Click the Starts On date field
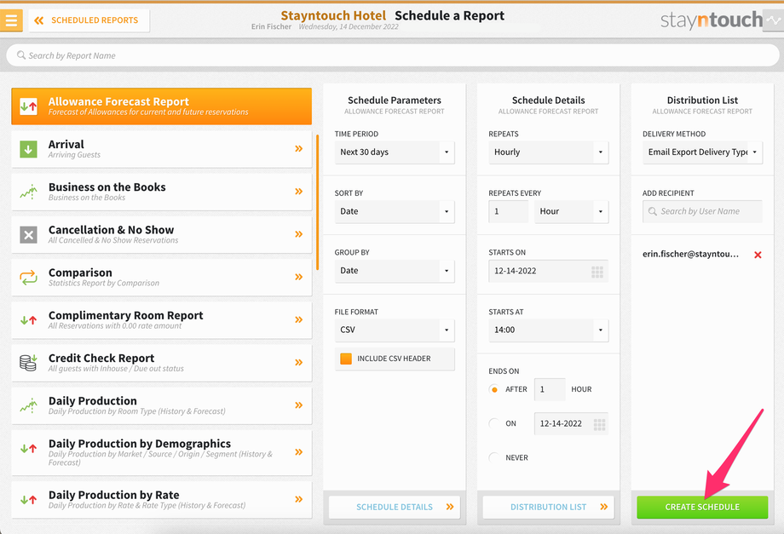 point(549,271)
